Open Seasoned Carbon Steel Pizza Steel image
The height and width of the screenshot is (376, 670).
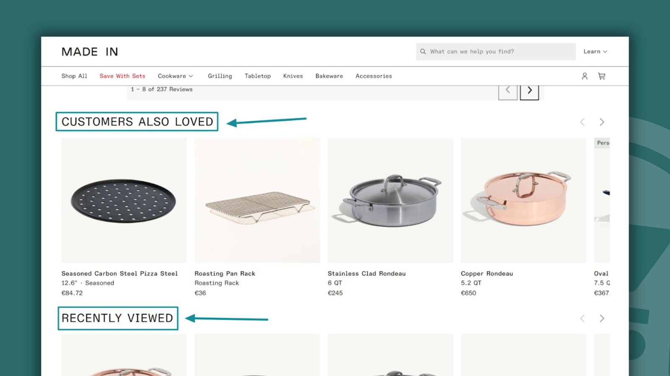point(124,200)
